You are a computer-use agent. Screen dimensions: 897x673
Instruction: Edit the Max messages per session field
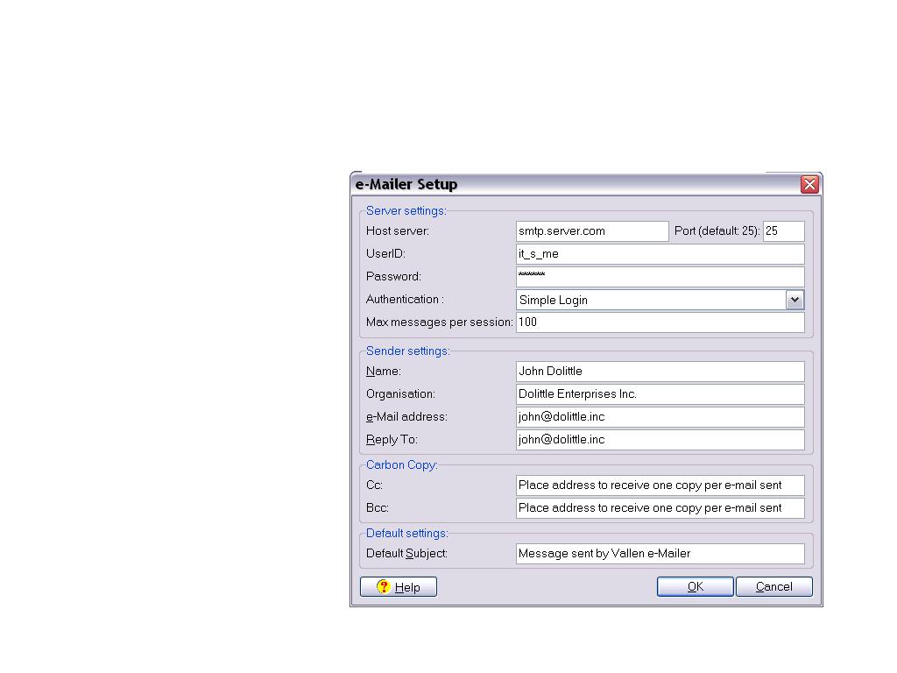tap(660, 322)
